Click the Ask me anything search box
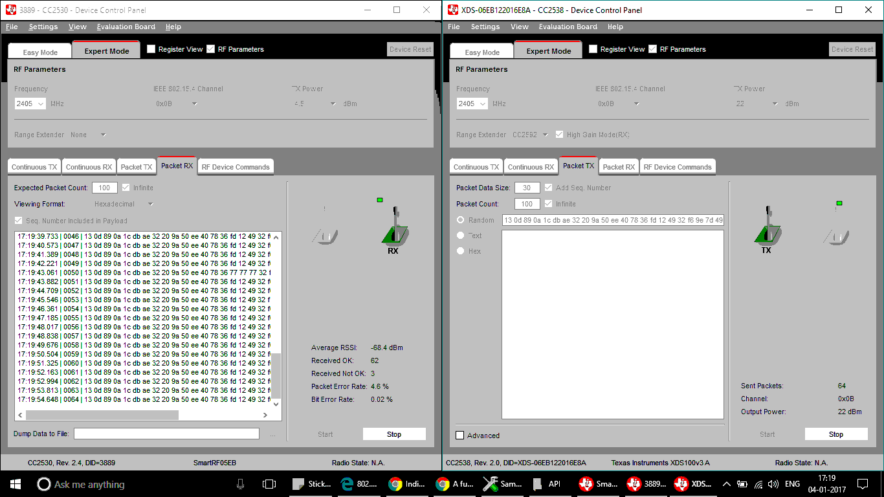The image size is (884, 497). point(135,484)
